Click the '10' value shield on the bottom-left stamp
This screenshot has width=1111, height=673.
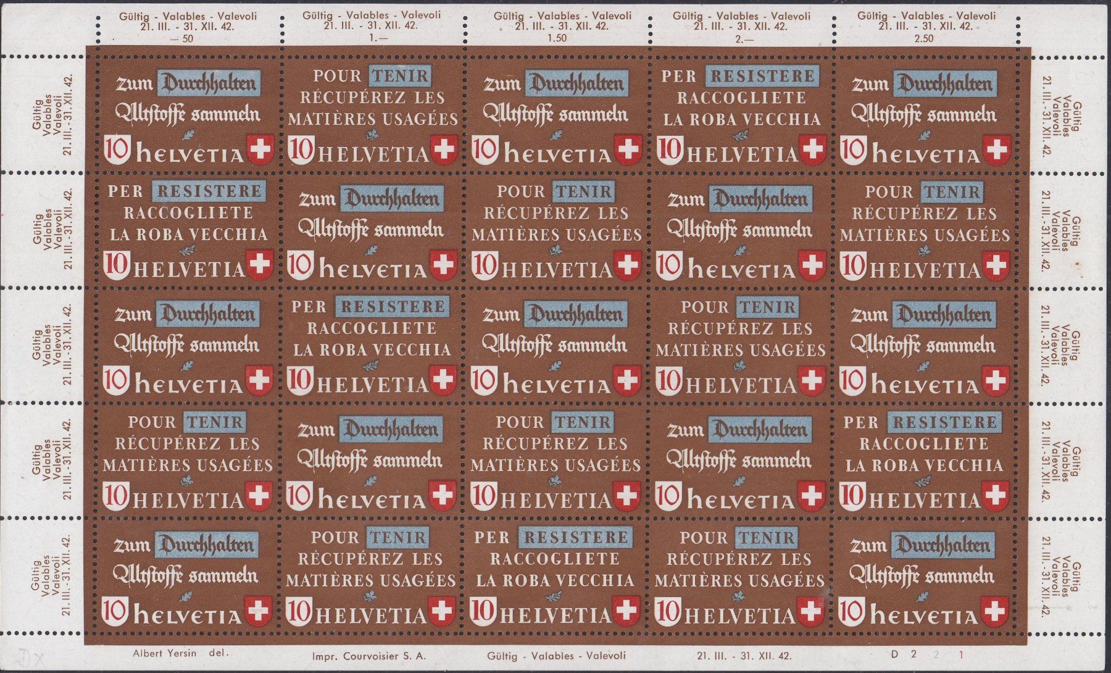point(116,611)
